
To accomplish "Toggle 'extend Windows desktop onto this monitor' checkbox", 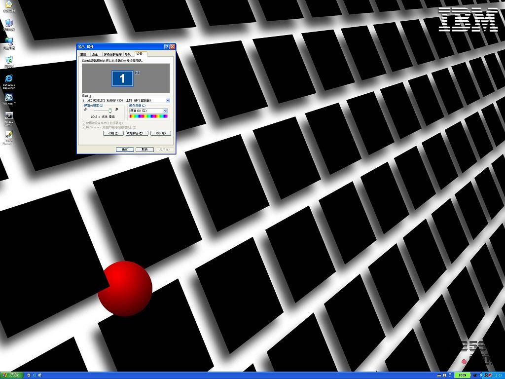I will pyautogui.click(x=84, y=127).
